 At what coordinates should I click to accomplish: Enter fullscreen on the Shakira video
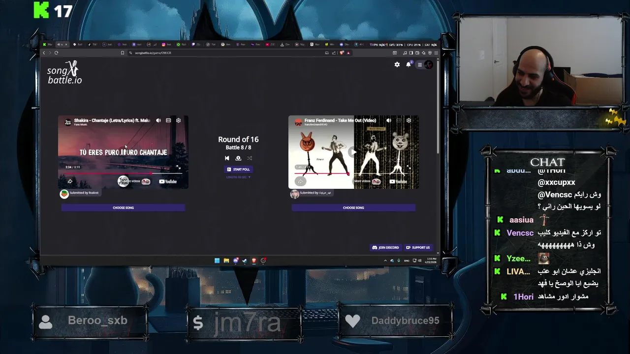(178, 167)
